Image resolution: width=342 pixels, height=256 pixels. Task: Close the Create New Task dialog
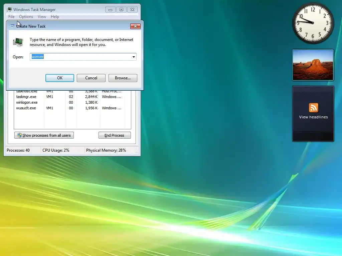(x=135, y=26)
